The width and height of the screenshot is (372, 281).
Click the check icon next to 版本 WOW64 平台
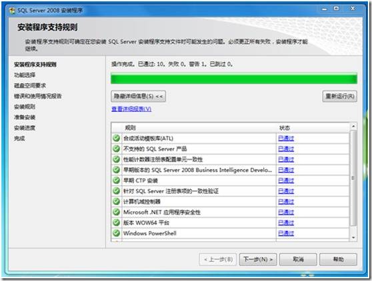[116, 222]
